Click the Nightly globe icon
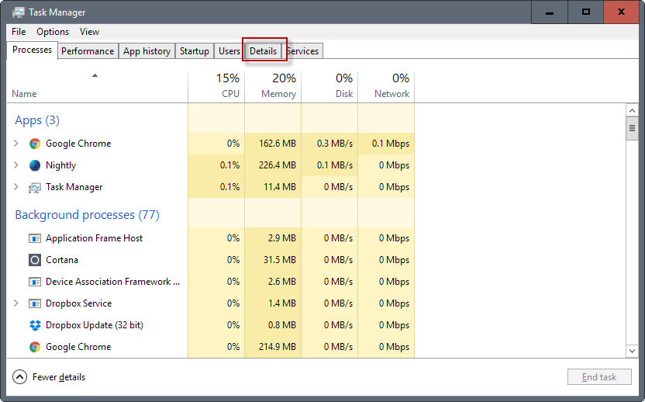 coord(35,165)
